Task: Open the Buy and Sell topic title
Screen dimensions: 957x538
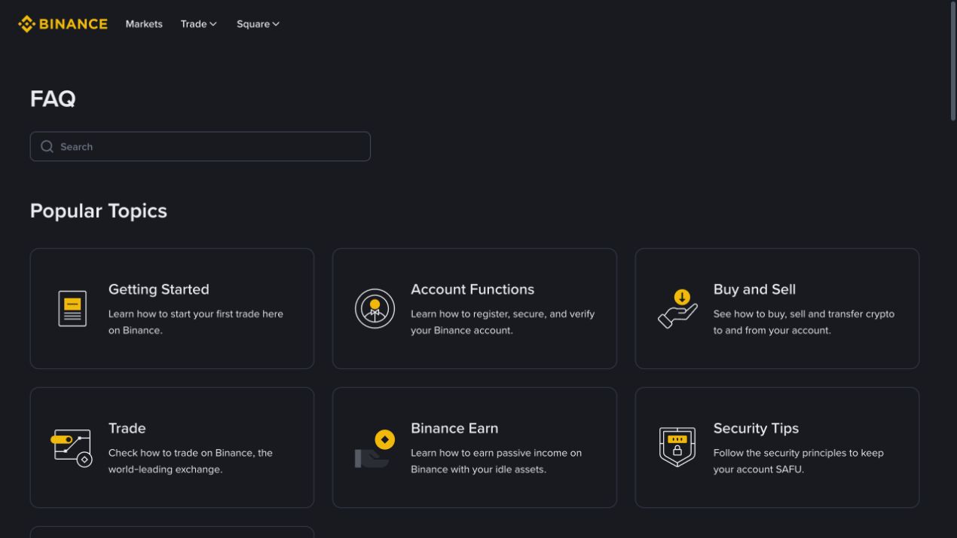Action: (754, 289)
